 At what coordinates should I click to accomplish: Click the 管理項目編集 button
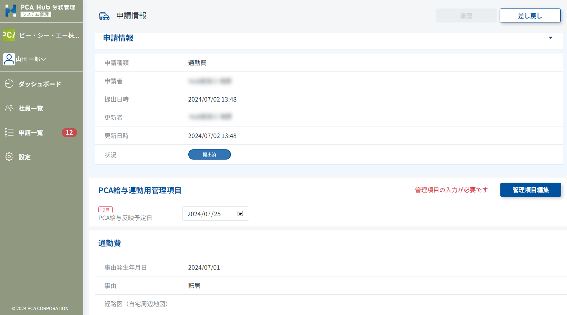click(x=531, y=190)
